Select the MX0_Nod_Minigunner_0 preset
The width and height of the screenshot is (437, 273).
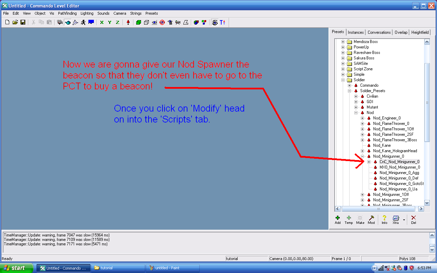click(399, 167)
